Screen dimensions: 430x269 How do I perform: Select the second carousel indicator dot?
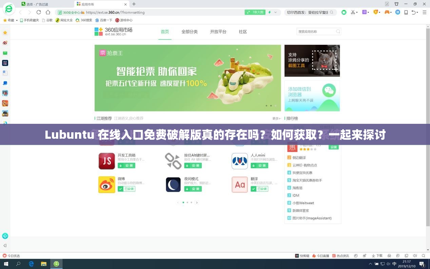[x=188, y=203]
